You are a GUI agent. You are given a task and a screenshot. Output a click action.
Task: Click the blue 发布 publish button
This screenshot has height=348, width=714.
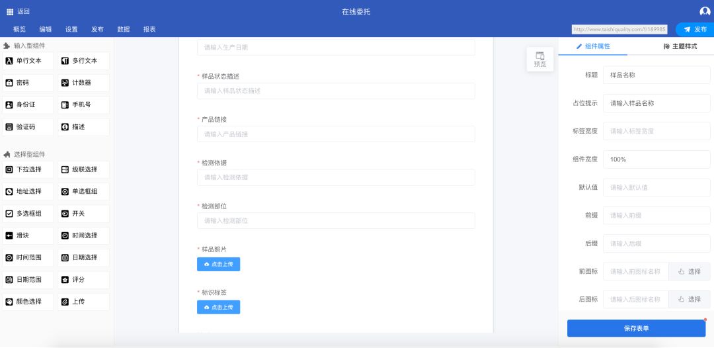click(x=695, y=29)
